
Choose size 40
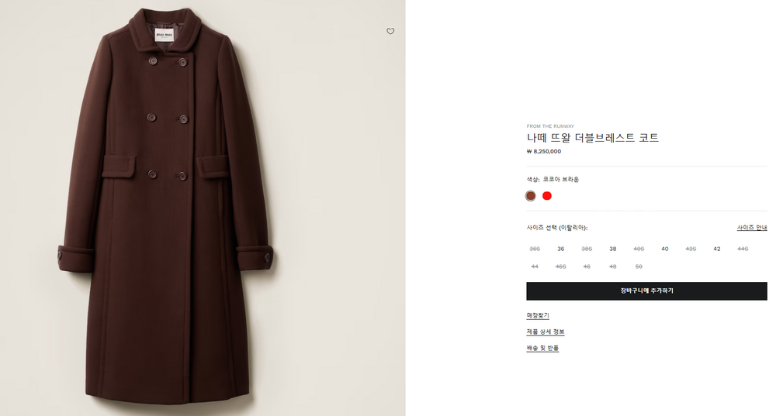[x=665, y=249]
